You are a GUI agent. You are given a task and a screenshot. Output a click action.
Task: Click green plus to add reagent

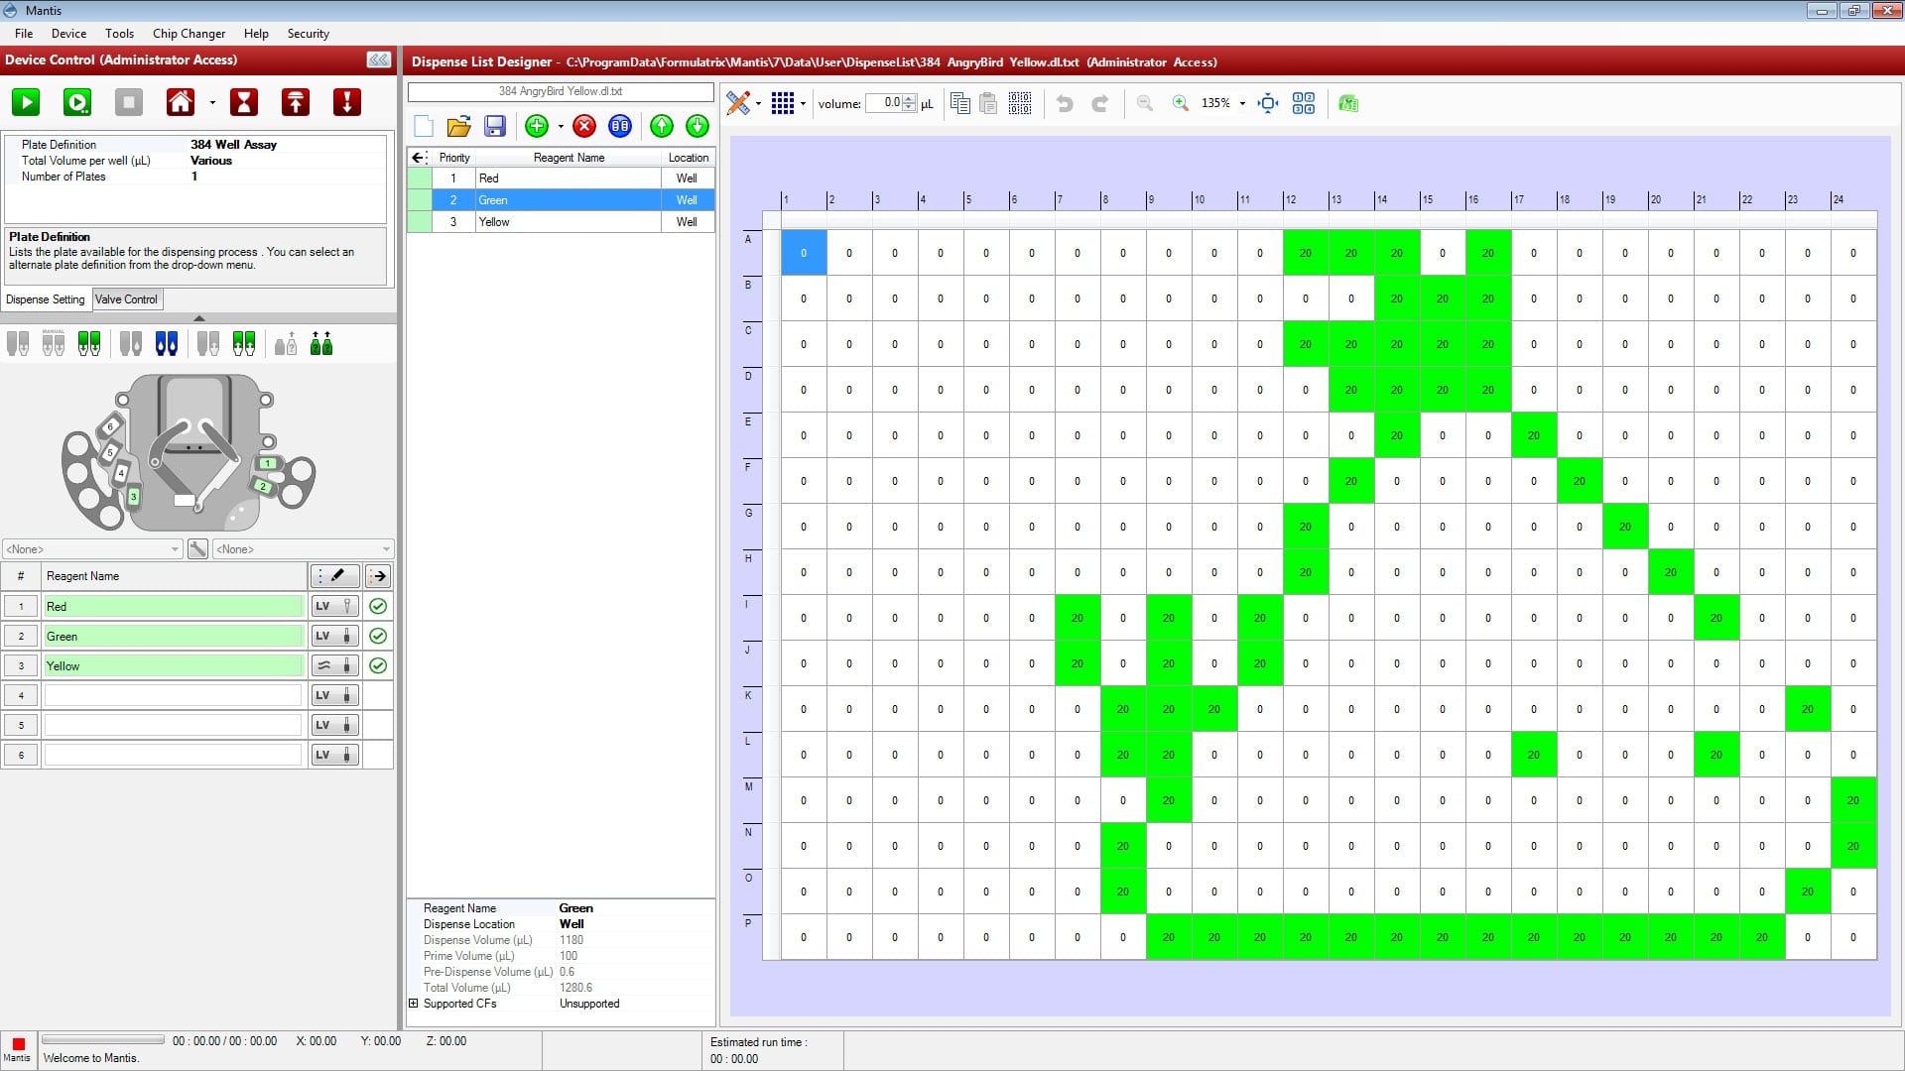(x=537, y=126)
